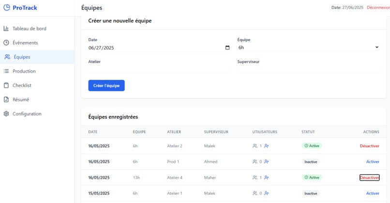Click the Checklist clipboard icon

pos(6,85)
